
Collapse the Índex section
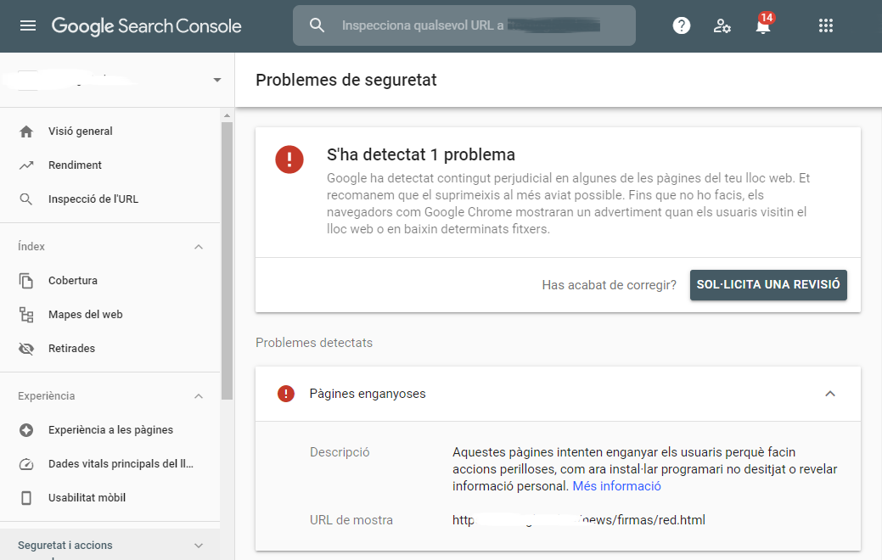pyautogui.click(x=199, y=247)
